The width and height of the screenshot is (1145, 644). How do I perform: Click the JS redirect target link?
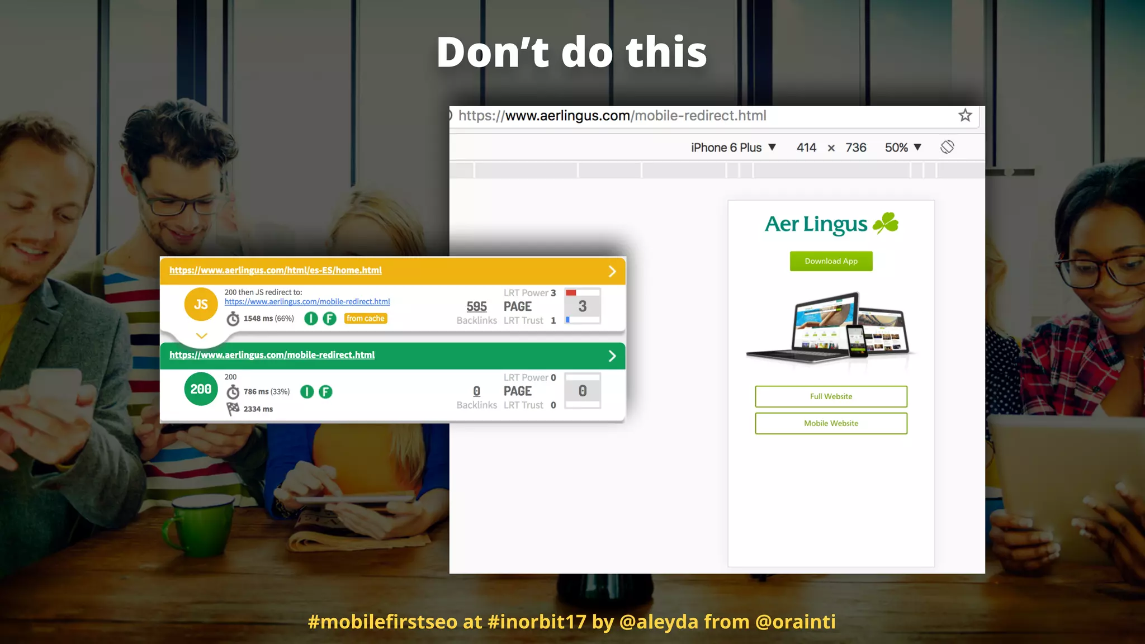point(307,302)
